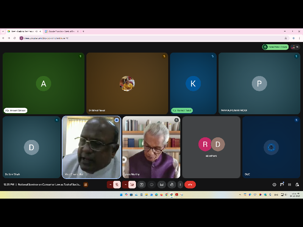This screenshot has height=227, width=303.
Task: Open the activities icon
Action: click(x=290, y=185)
